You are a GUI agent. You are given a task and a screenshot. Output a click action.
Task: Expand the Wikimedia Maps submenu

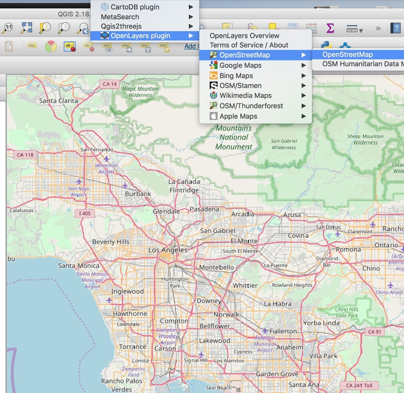click(255, 95)
